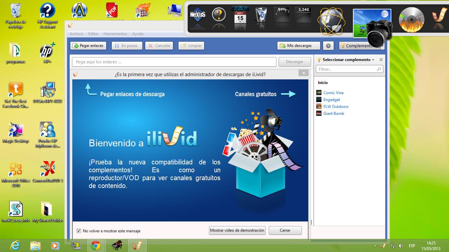Open the programas folder on desktop

pos(15,52)
